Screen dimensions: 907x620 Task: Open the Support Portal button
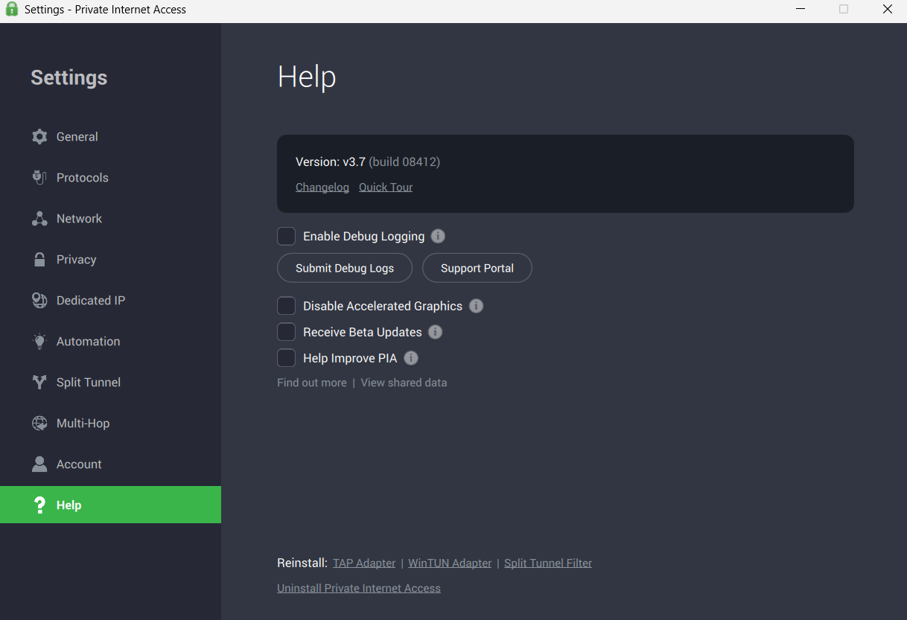(x=477, y=268)
